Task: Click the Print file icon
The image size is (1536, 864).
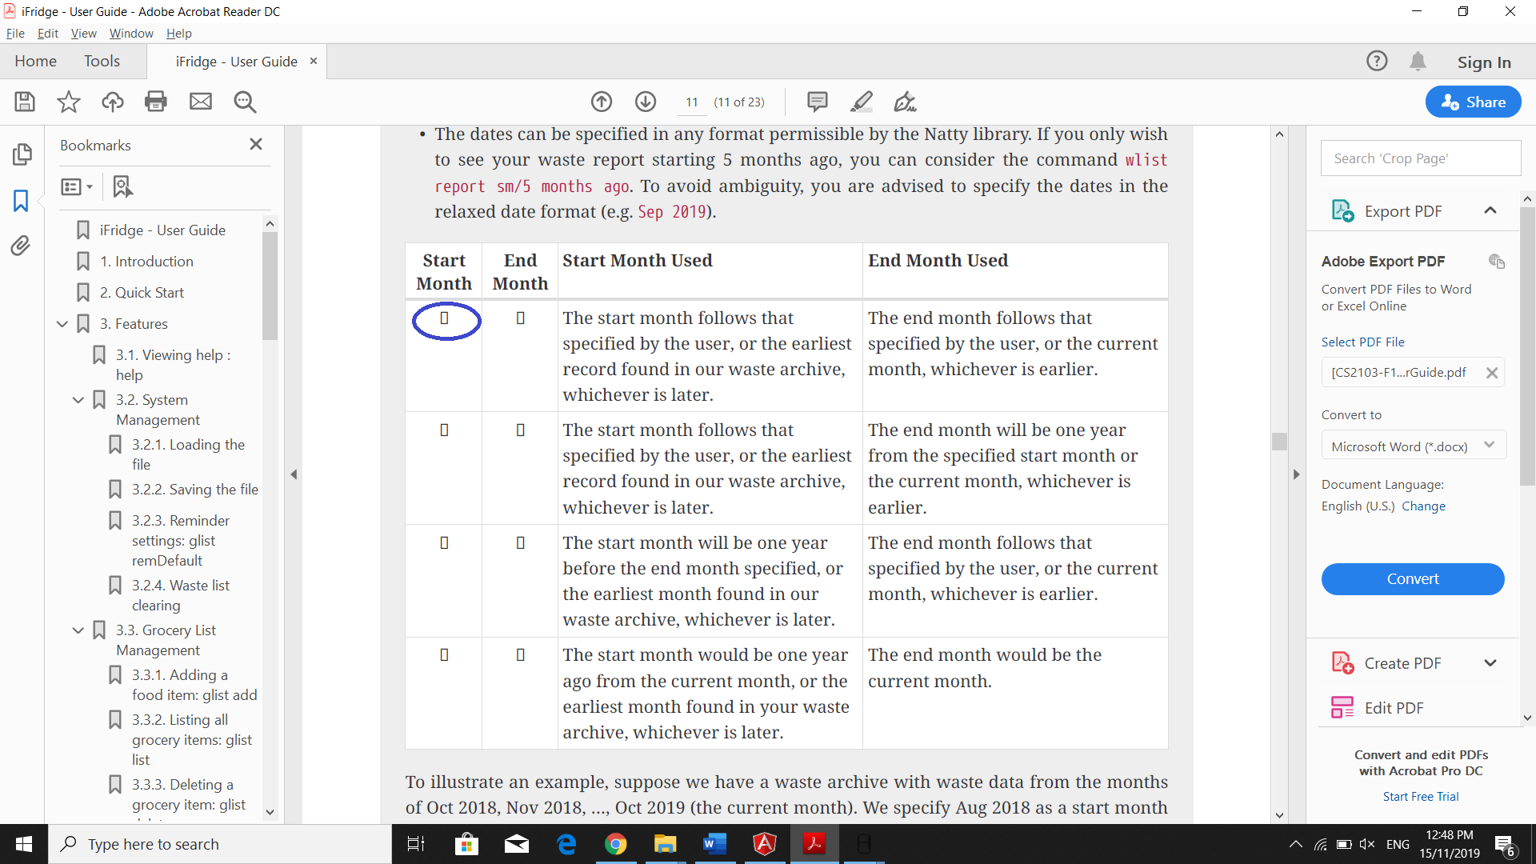Action: pos(156,102)
